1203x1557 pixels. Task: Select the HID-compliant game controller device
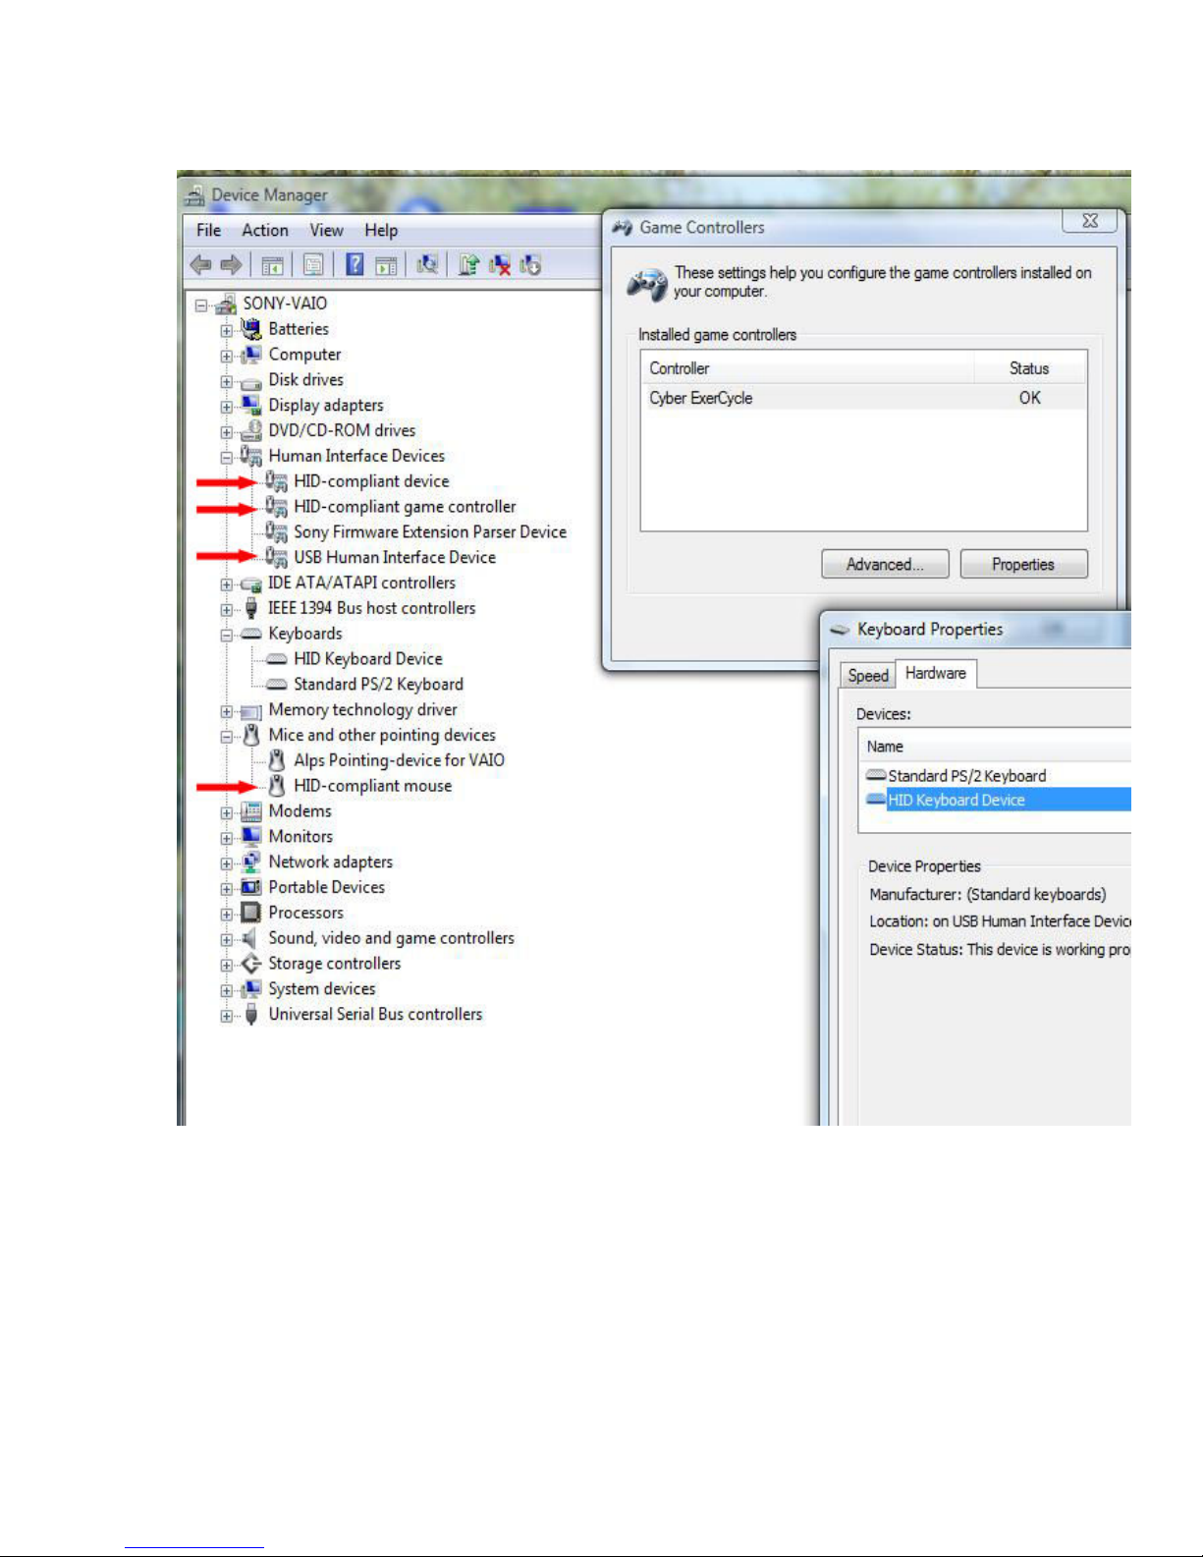[x=405, y=507]
